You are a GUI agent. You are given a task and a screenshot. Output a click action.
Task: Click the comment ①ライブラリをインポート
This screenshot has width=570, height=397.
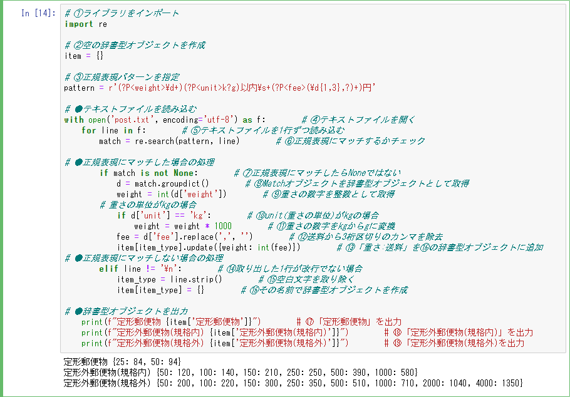coord(122,13)
